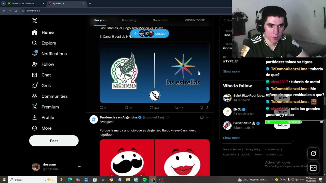
Task: Open the Pringles logo image
Action: coord(155,158)
